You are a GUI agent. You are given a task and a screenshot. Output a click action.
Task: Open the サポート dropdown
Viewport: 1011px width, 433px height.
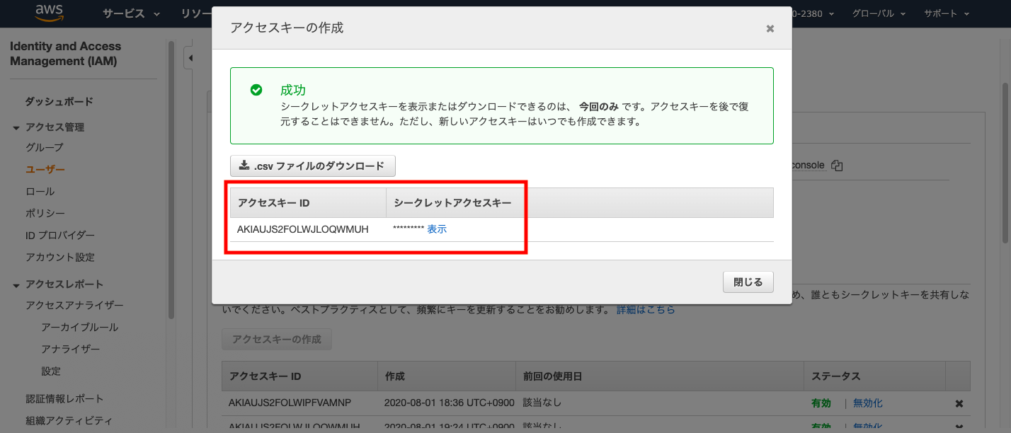click(944, 13)
